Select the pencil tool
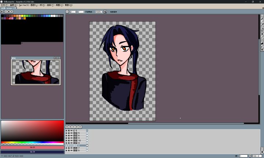Image resolution: width=264 pixels, height=158 pixels. [262, 19]
